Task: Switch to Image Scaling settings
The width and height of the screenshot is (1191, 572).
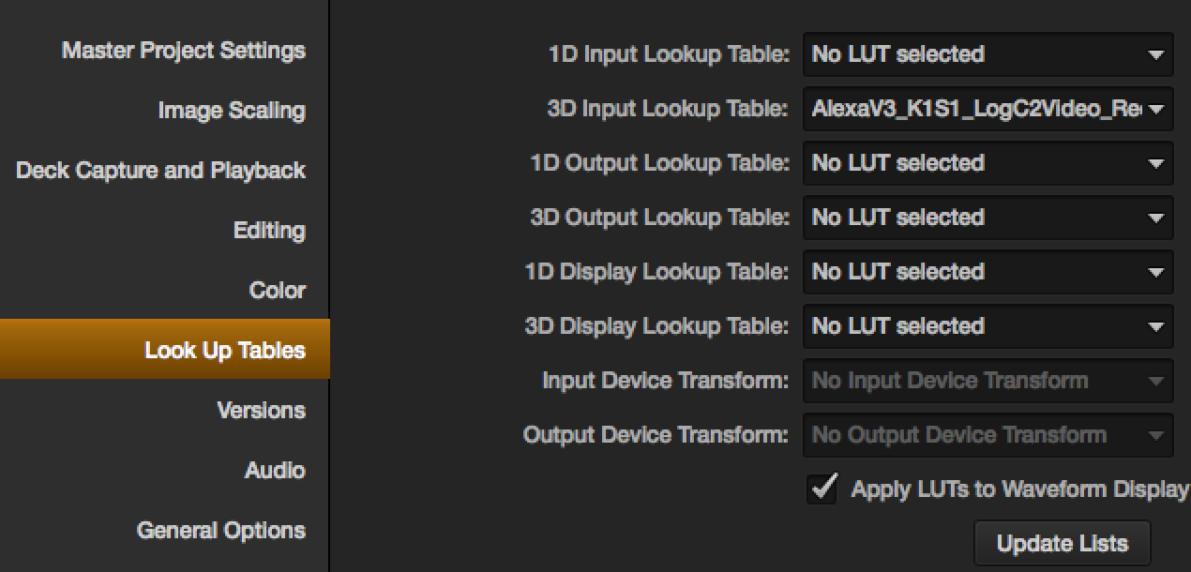Action: click(232, 111)
